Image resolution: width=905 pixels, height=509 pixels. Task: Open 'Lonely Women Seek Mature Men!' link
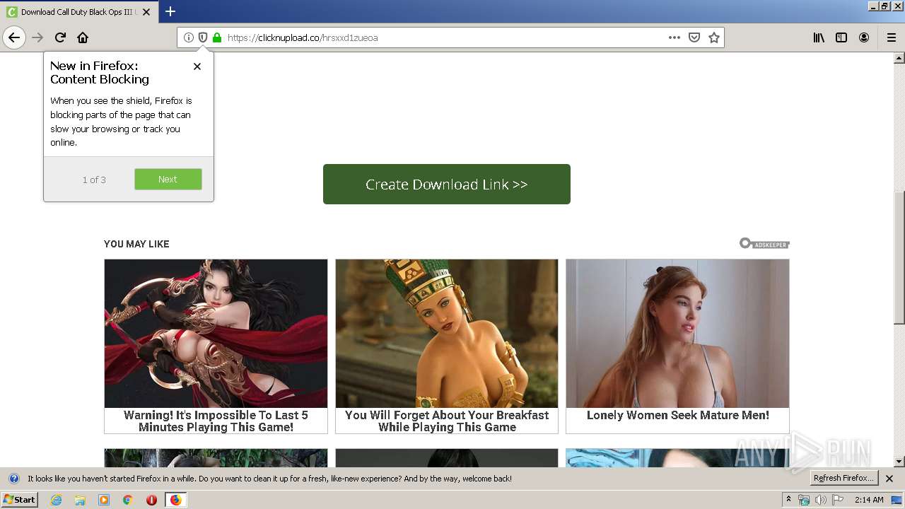point(677,415)
